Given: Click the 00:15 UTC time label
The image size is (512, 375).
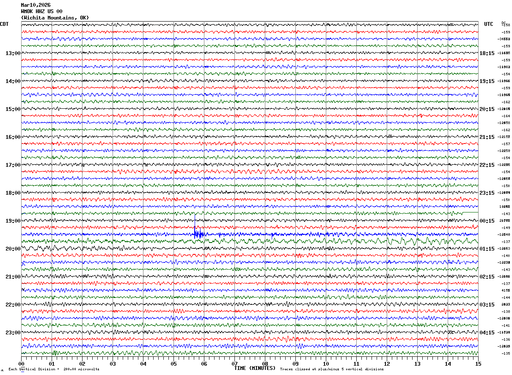Looking at the screenshot, I should pos(487,221).
